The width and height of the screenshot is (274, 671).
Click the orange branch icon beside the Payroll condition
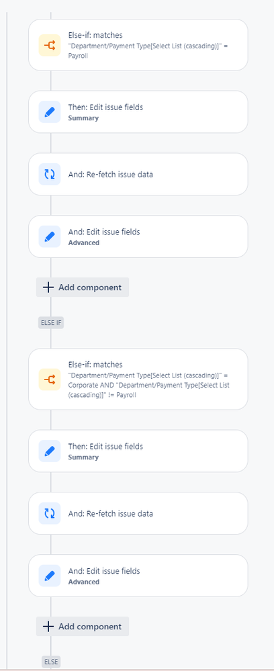50,45
